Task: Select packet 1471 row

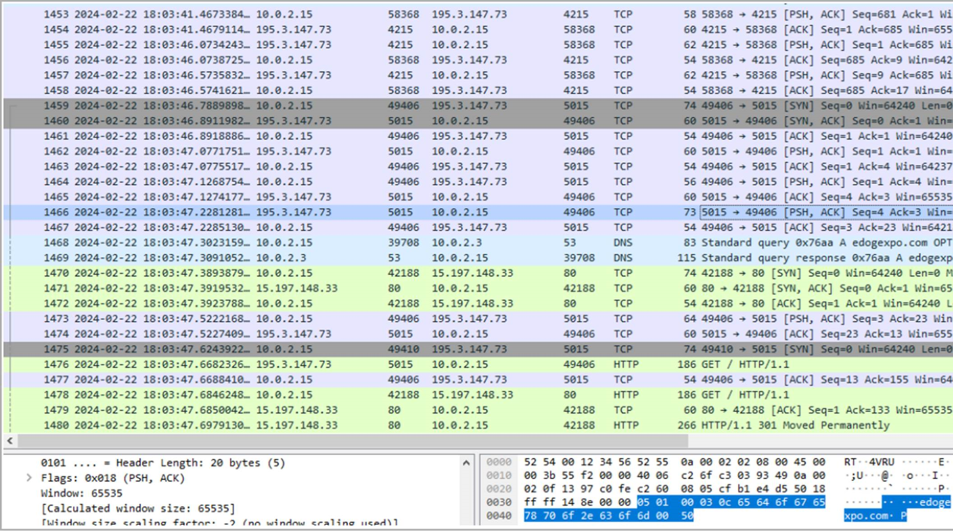Action: tap(478, 288)
